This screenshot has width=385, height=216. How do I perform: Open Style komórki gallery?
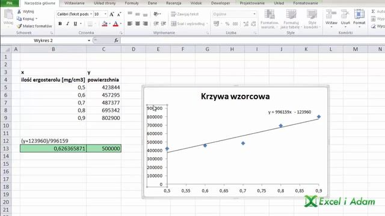(312, 19)
